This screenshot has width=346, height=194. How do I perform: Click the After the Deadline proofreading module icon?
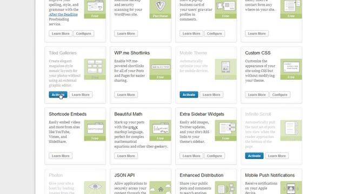(x=95, y=9)
